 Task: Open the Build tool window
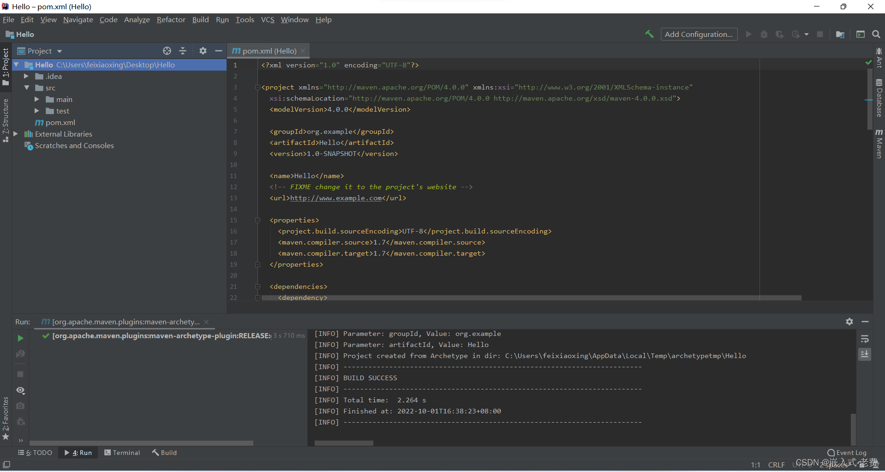[164, 453]
